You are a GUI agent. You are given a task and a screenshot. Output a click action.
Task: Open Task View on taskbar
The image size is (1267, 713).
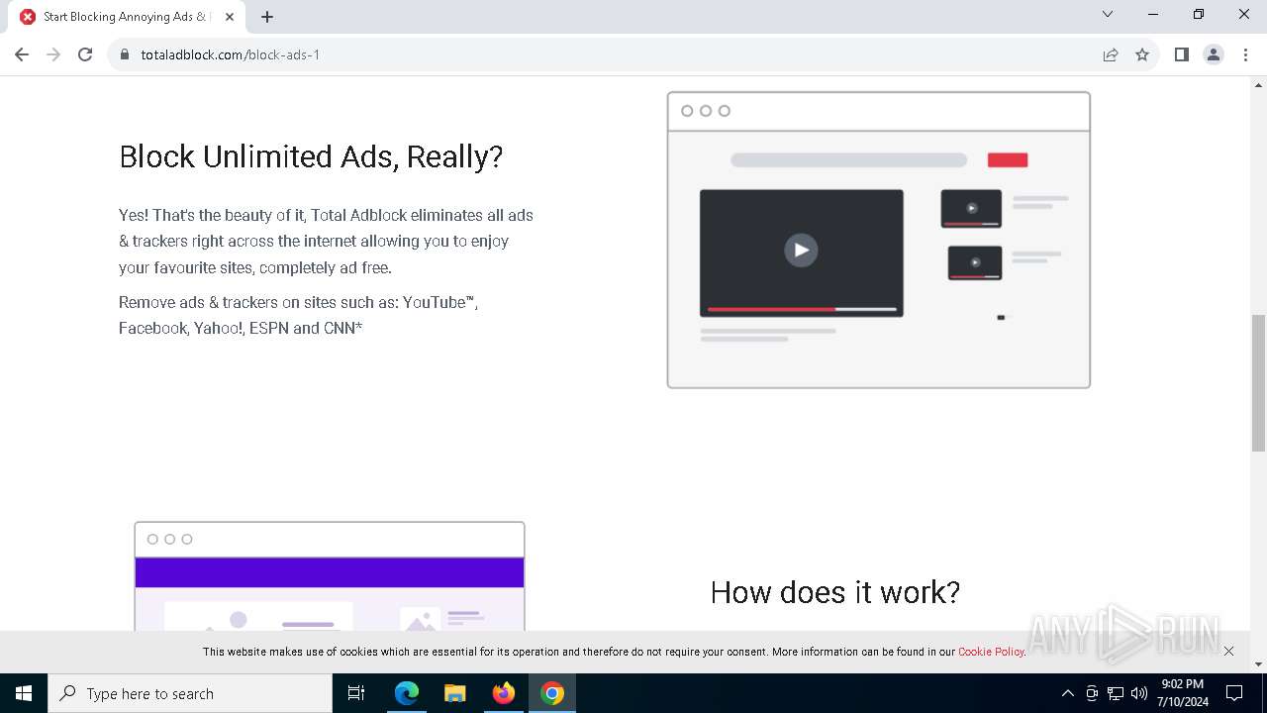[x=357, y=693]
